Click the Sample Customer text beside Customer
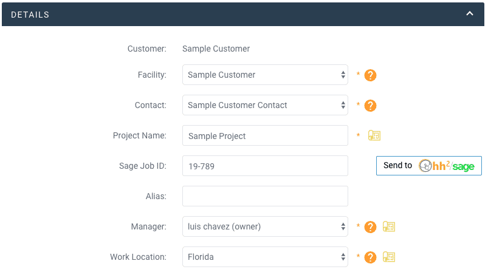This screenshot has width=488, height=275. click(x=216, y=49)
